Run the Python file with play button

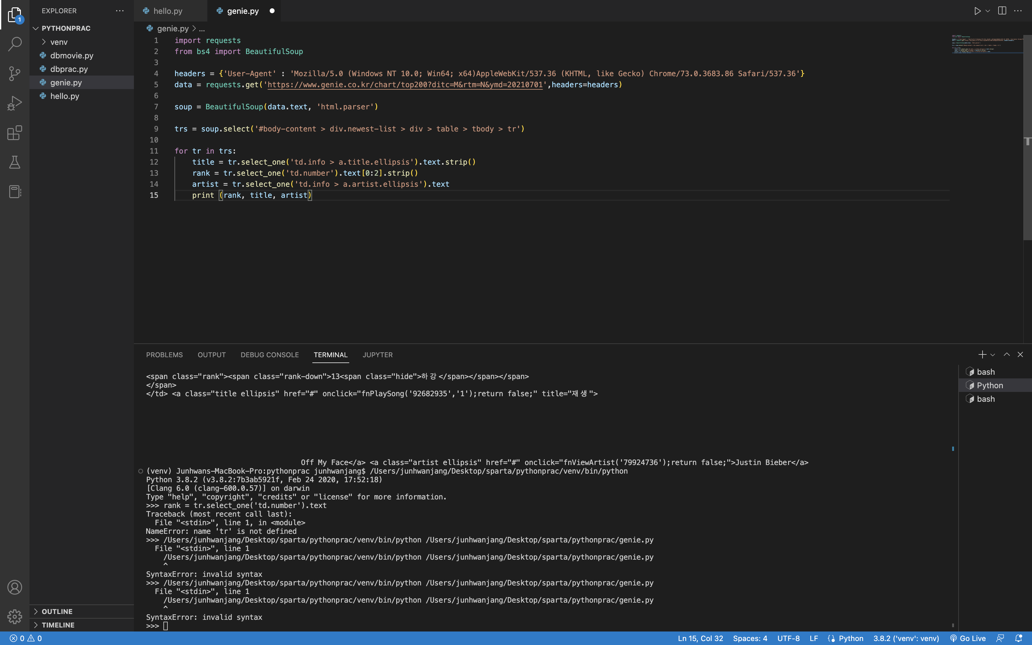(x=977, y=11)
